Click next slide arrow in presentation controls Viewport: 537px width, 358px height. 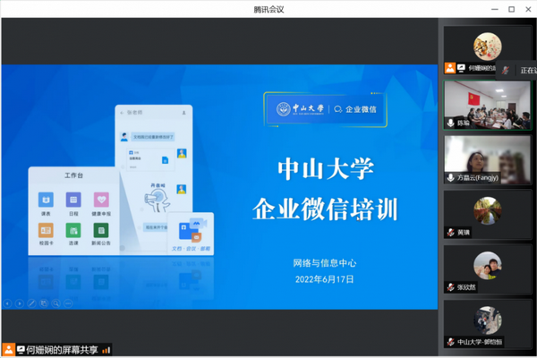pyautogui.click(x=20, y=303)
